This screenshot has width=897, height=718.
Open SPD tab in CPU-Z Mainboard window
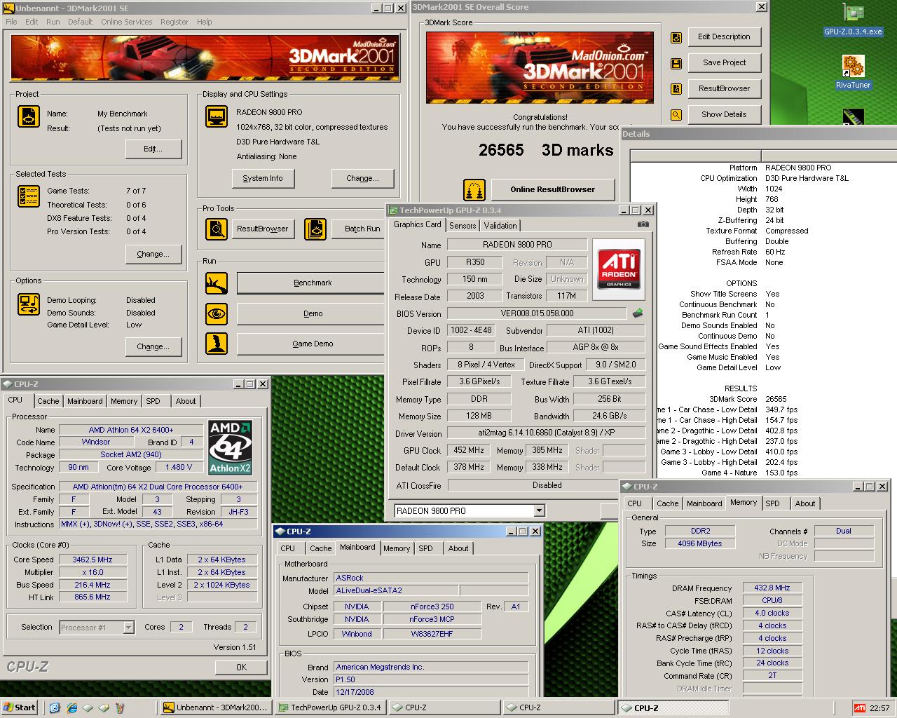tap(425, 548)
